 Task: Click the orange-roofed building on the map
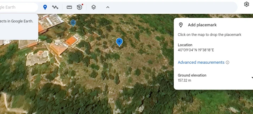point(71,41)
